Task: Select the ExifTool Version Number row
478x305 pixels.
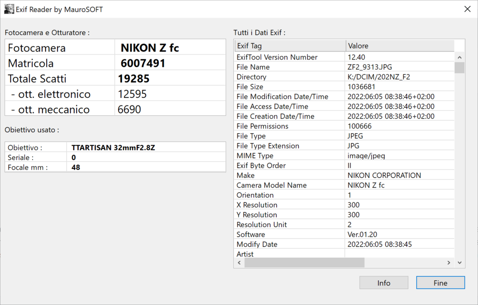Action: [x=345, y=57]
